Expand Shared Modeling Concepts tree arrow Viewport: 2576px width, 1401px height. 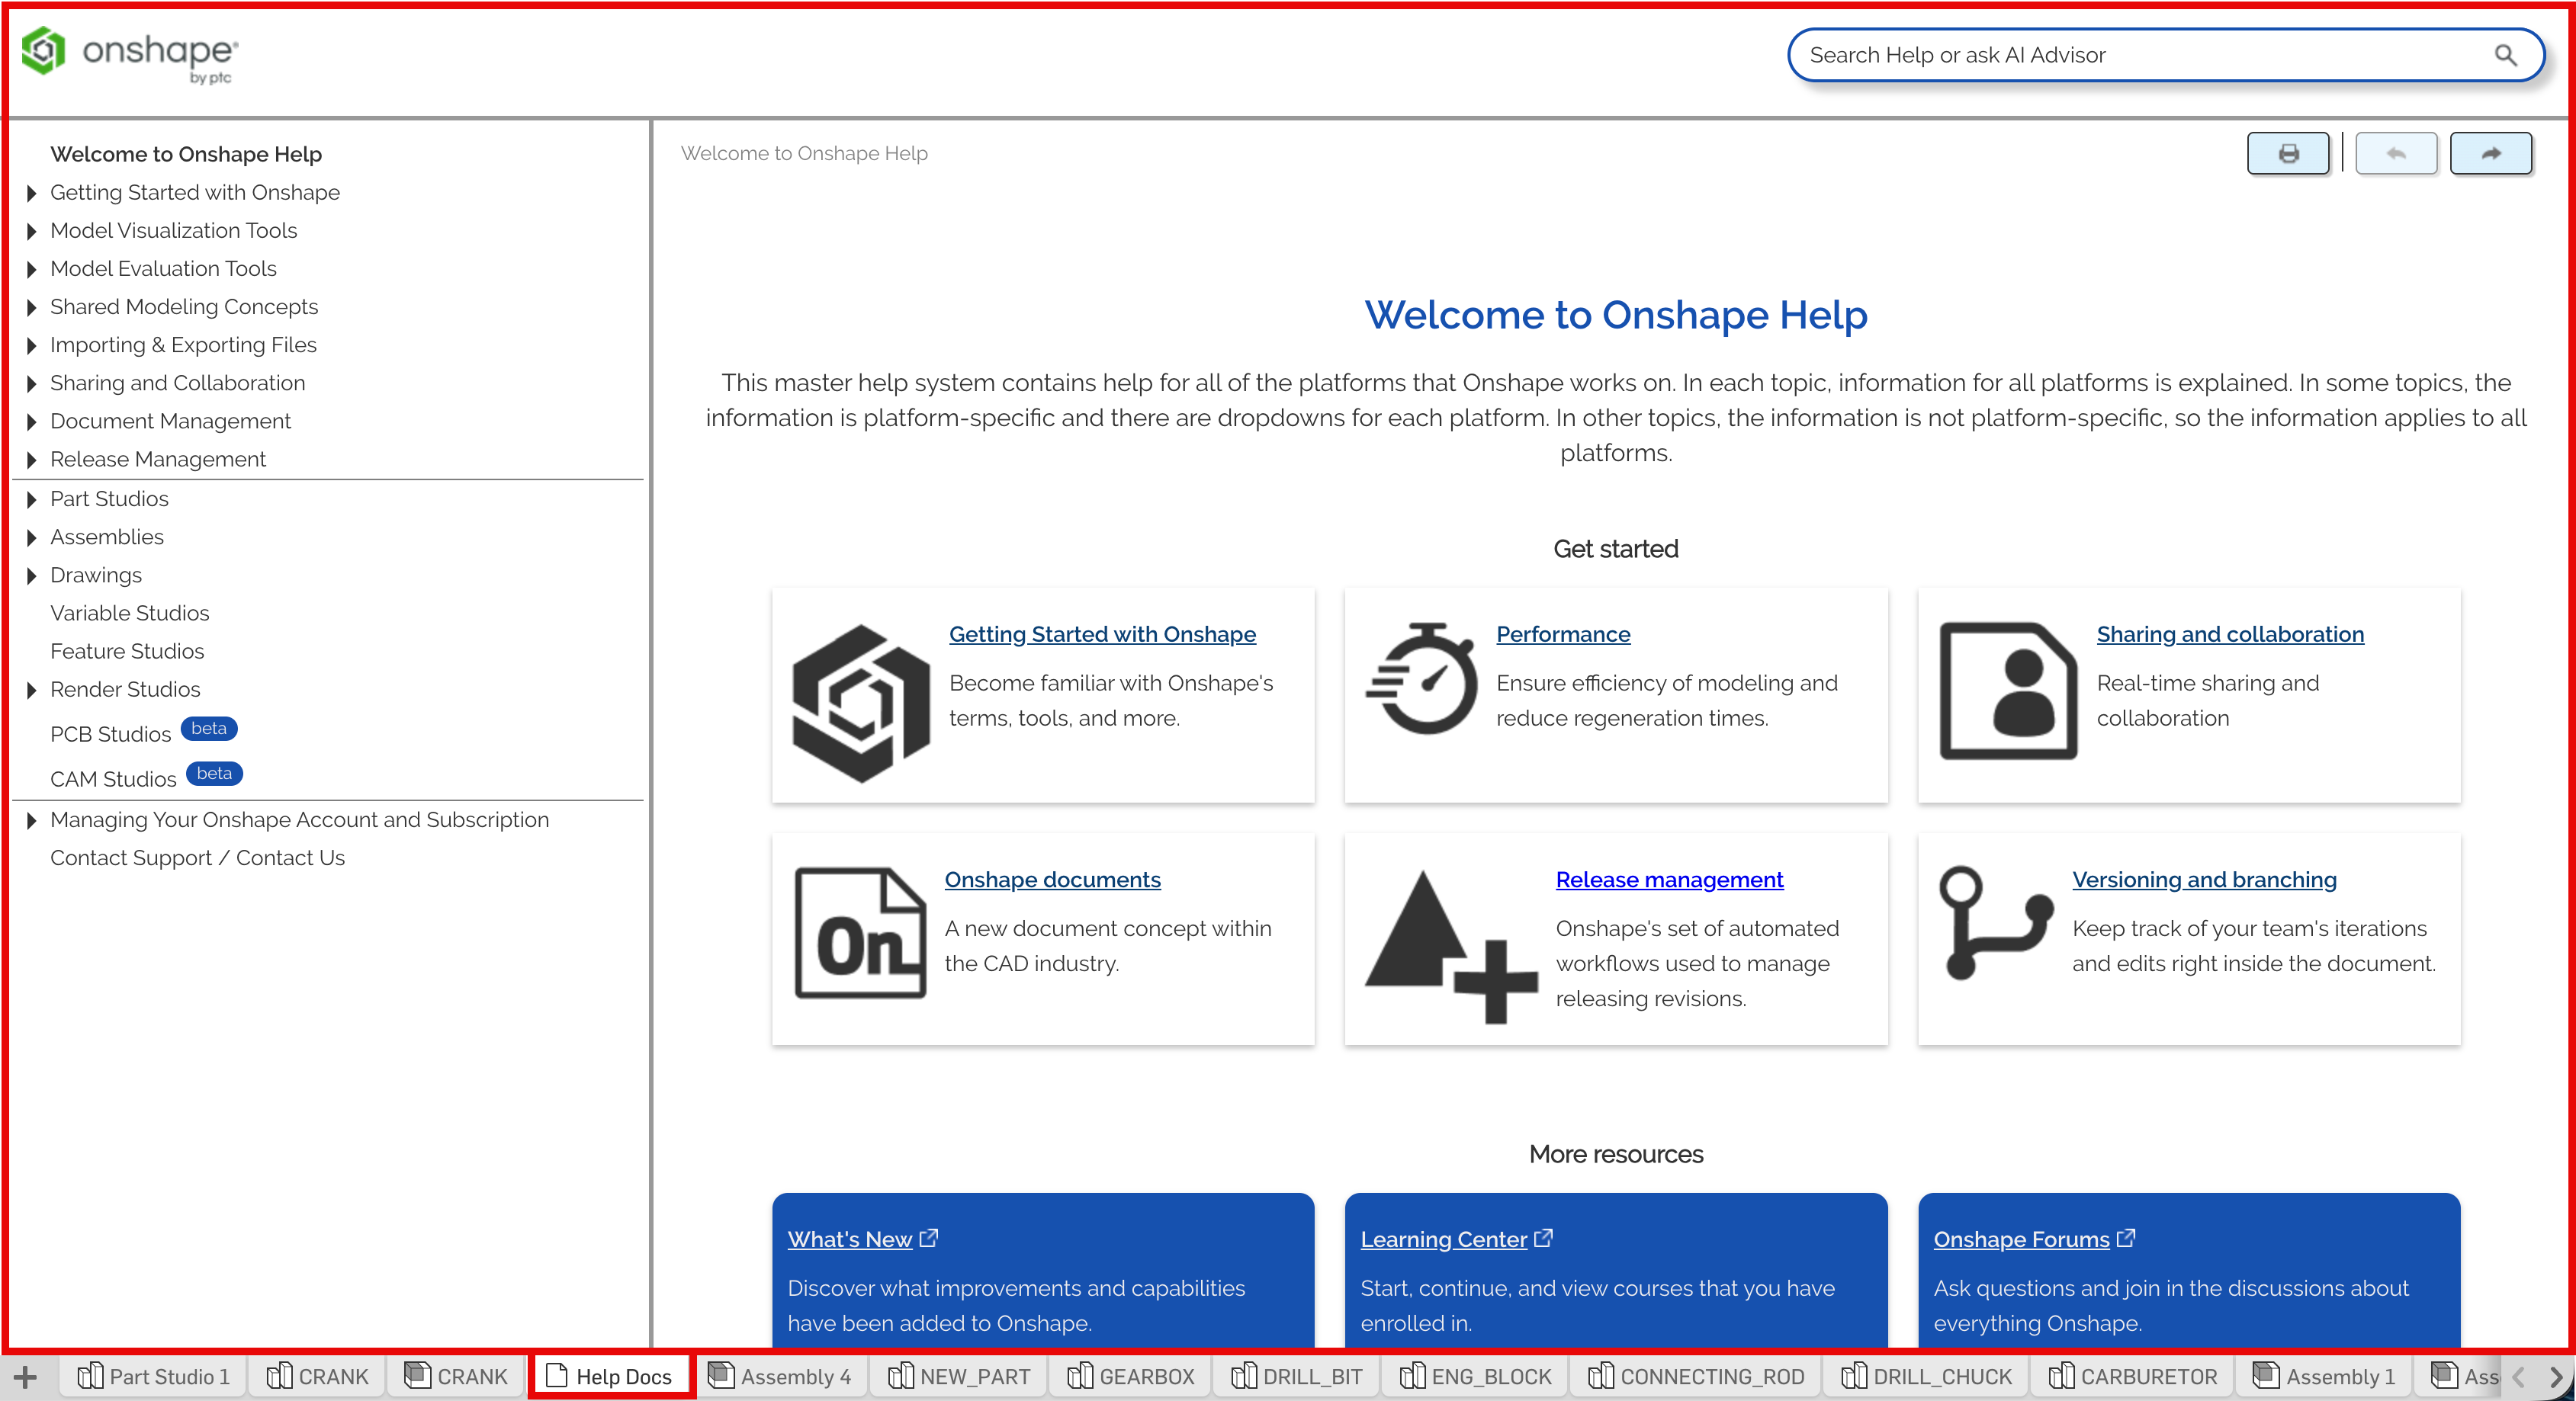(x=31, y=306)
